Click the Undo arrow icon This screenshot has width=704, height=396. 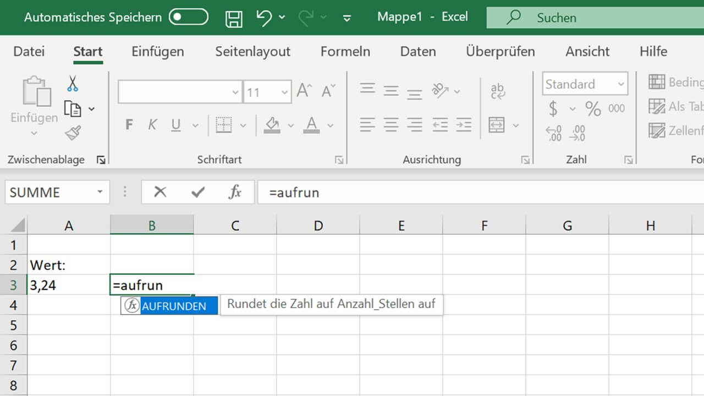[x=264, y=18]
